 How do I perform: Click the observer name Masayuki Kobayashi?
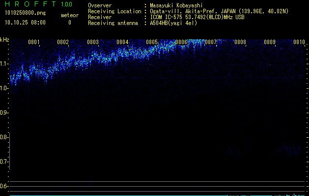coord(176,5)
